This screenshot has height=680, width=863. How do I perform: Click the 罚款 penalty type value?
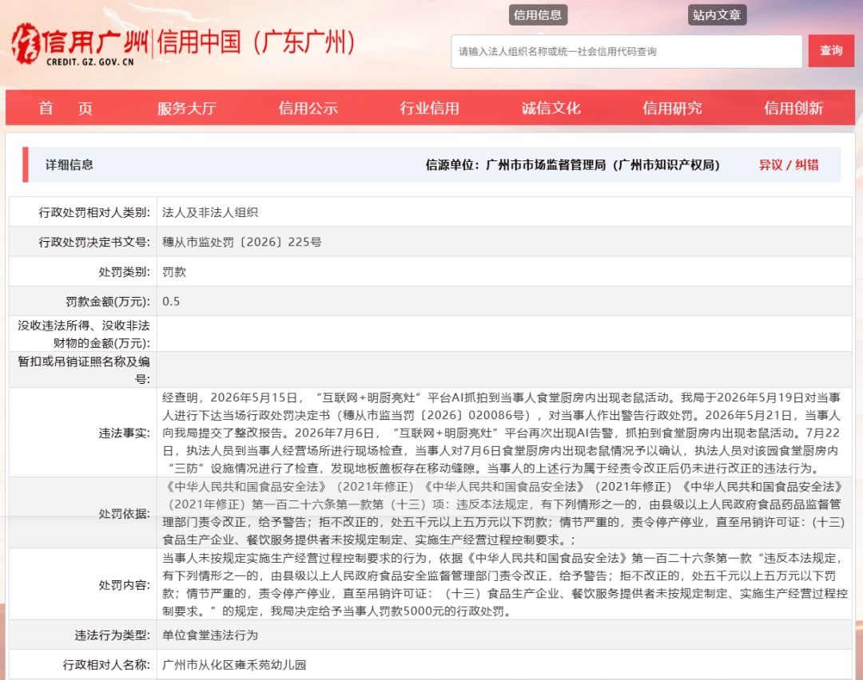click(x=174, y=271)
